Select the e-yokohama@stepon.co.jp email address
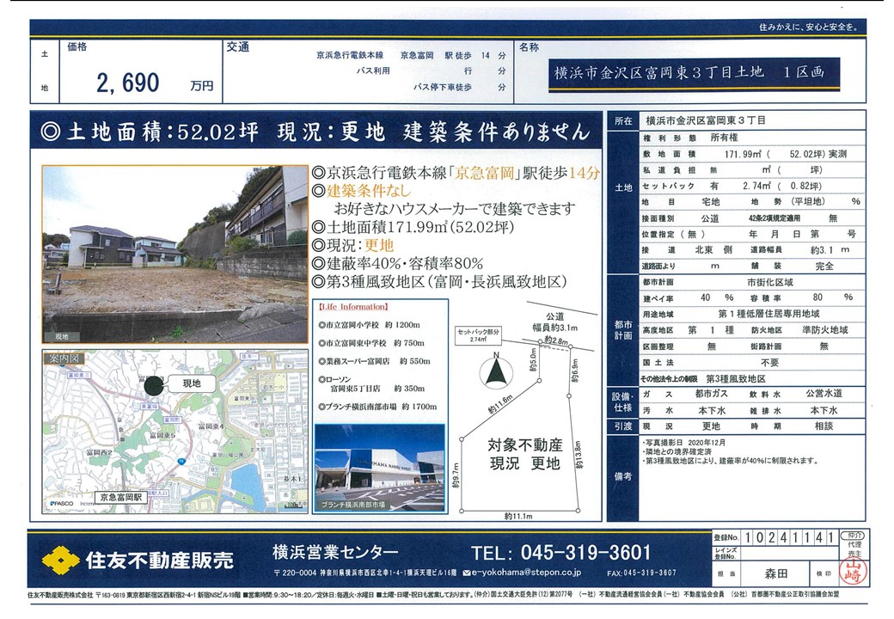Image resolution: width=894 pixels, height=619 pixels. coord(527,572)
